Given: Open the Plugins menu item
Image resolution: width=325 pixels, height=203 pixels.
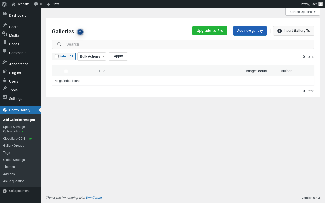Looking at the screenshot, I should pyautogui.click(x=20, y=73).
